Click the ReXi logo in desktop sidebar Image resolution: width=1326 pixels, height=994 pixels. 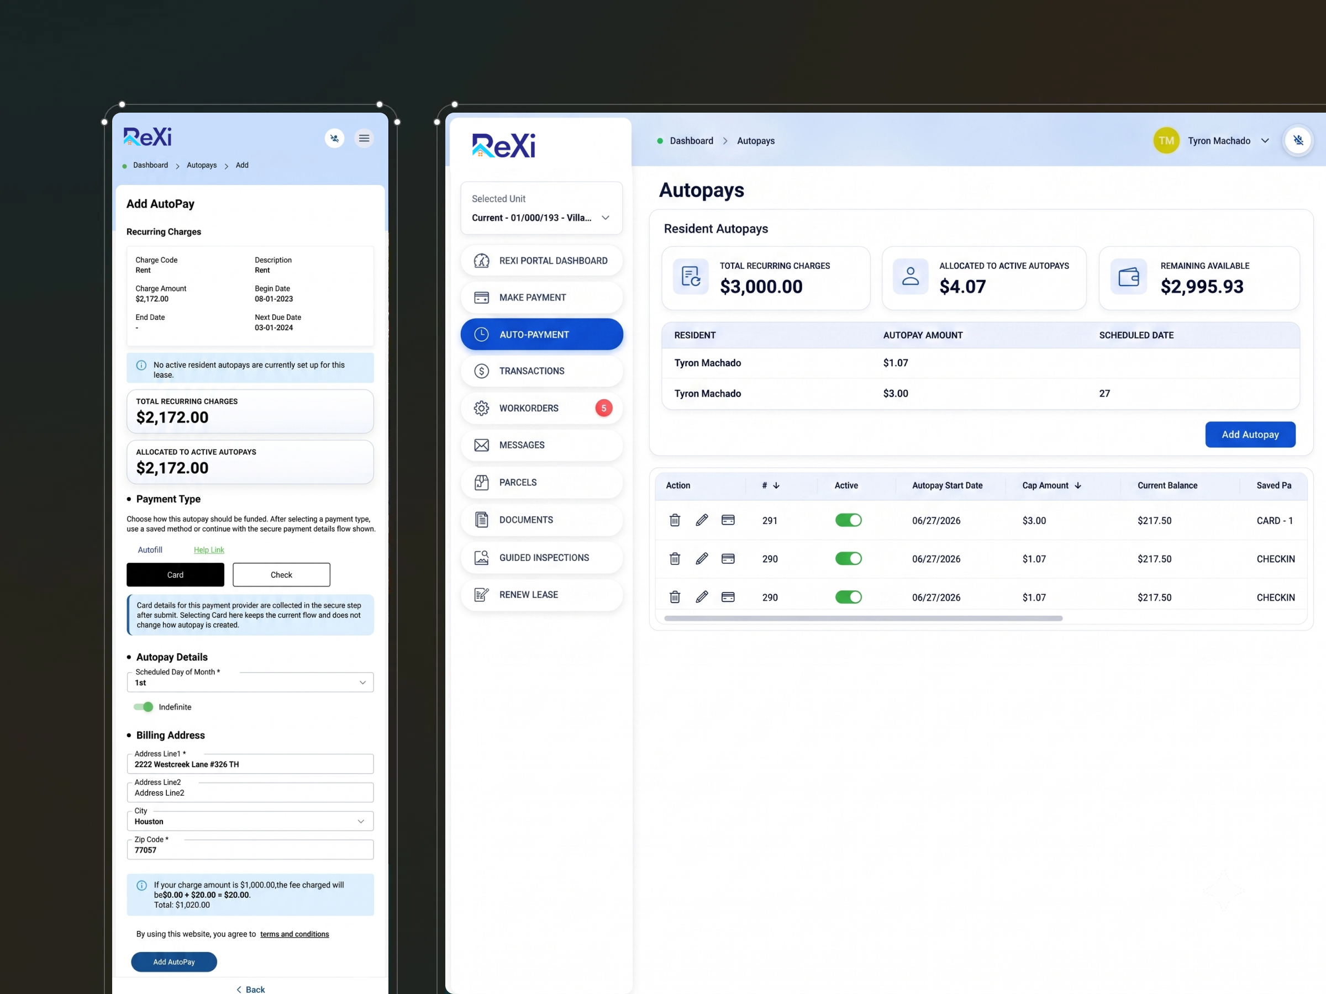coord(503,146)
